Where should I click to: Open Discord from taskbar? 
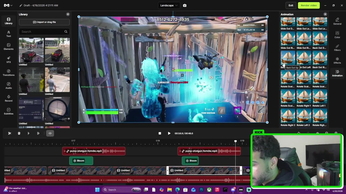tap(233, 190)
